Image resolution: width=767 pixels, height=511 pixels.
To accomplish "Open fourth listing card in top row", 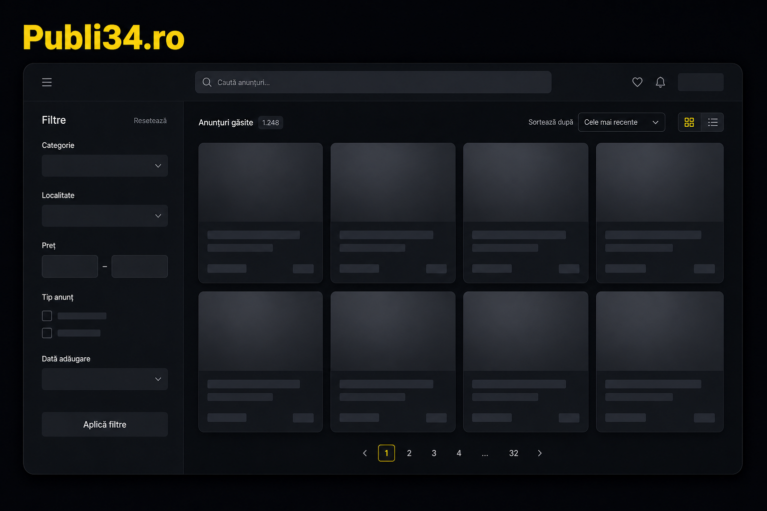I will (660, 213).
